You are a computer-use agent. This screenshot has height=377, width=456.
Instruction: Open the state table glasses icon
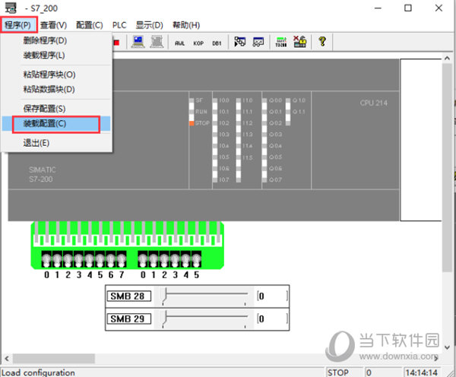(258, 42)
